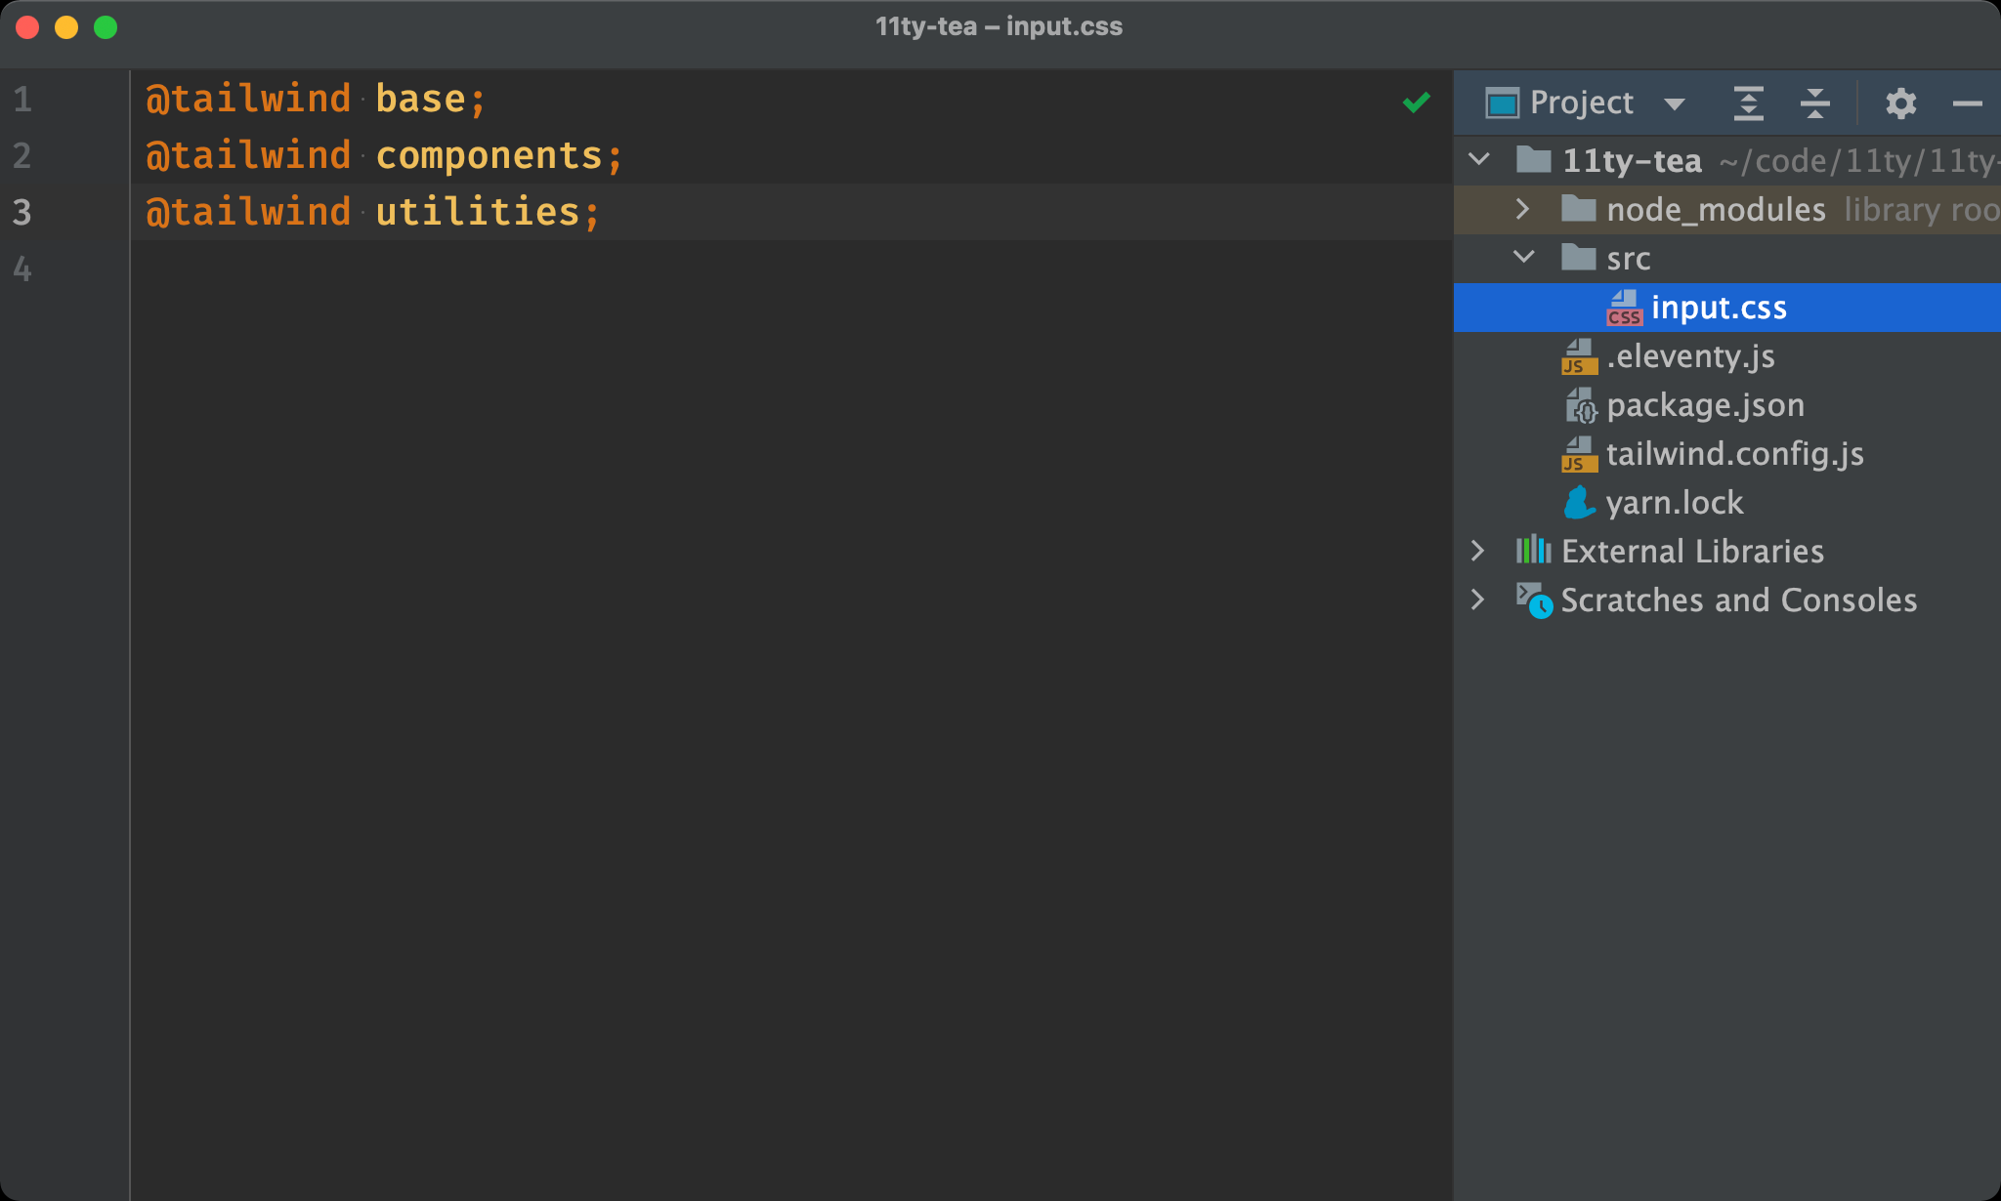Place cursor on the word 'utilities'
2001x1201 pixels.
click(x=478, y=212)
